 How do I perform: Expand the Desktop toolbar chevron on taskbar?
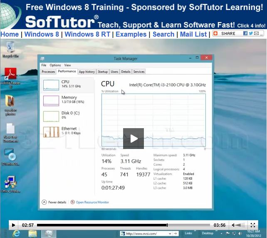217,231
